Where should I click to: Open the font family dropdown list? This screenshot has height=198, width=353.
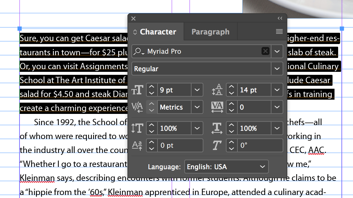pyautogui.click(x=277, y=51)
